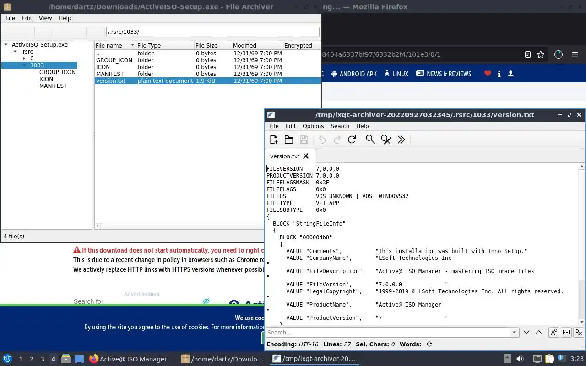Collapse the .rsrc tree node

tap(16, 52)
